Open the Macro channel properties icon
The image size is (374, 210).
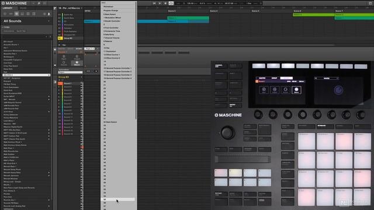tap(77, 64)
